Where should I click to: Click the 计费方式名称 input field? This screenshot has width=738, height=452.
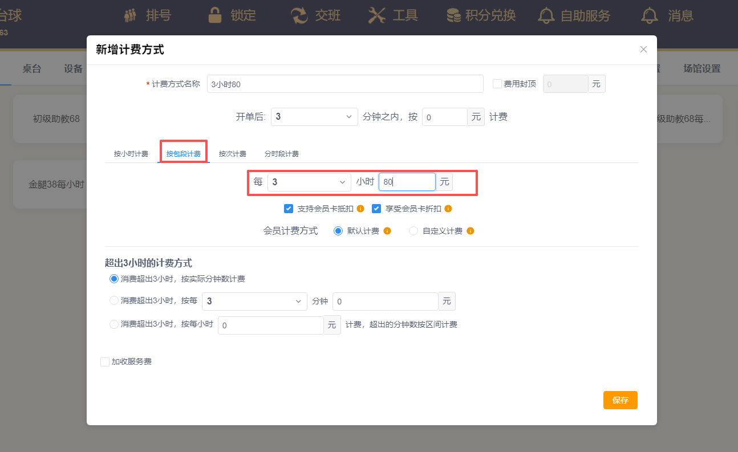pos(345,84)
